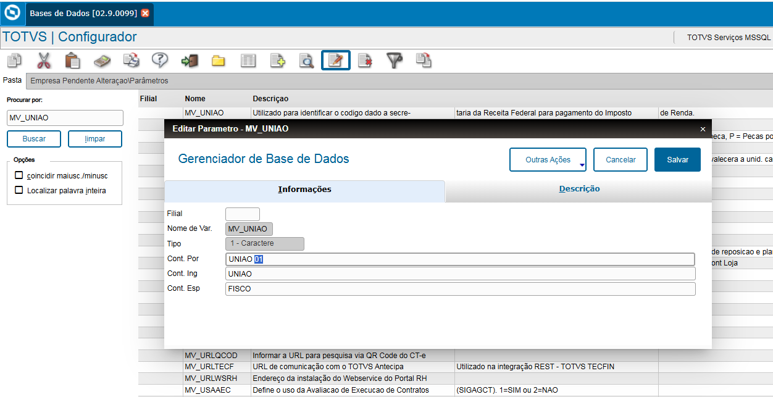Click the Salvar button
The height and width of the screenshot is (397, 773).
677,159
